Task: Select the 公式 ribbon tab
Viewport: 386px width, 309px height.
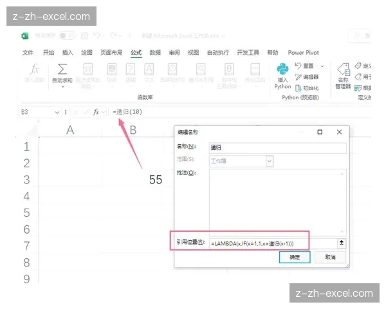Action: pyautogui.click(x=136, y=53)
